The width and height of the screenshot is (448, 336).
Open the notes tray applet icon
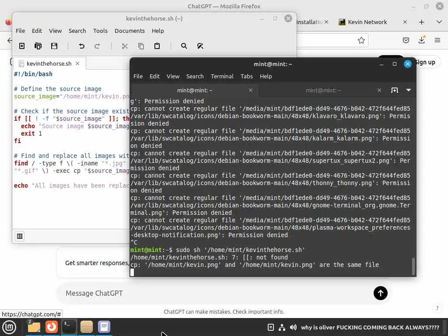[x=270, y=327]
